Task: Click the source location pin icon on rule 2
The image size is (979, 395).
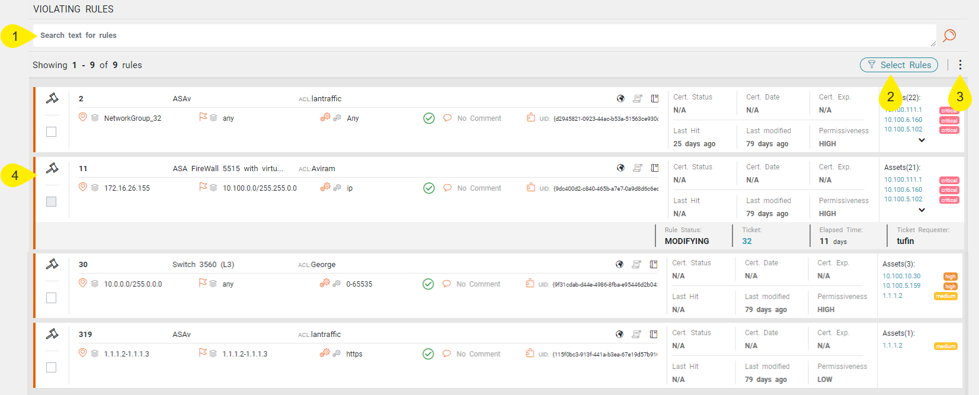Action: (x=83, y=117)
